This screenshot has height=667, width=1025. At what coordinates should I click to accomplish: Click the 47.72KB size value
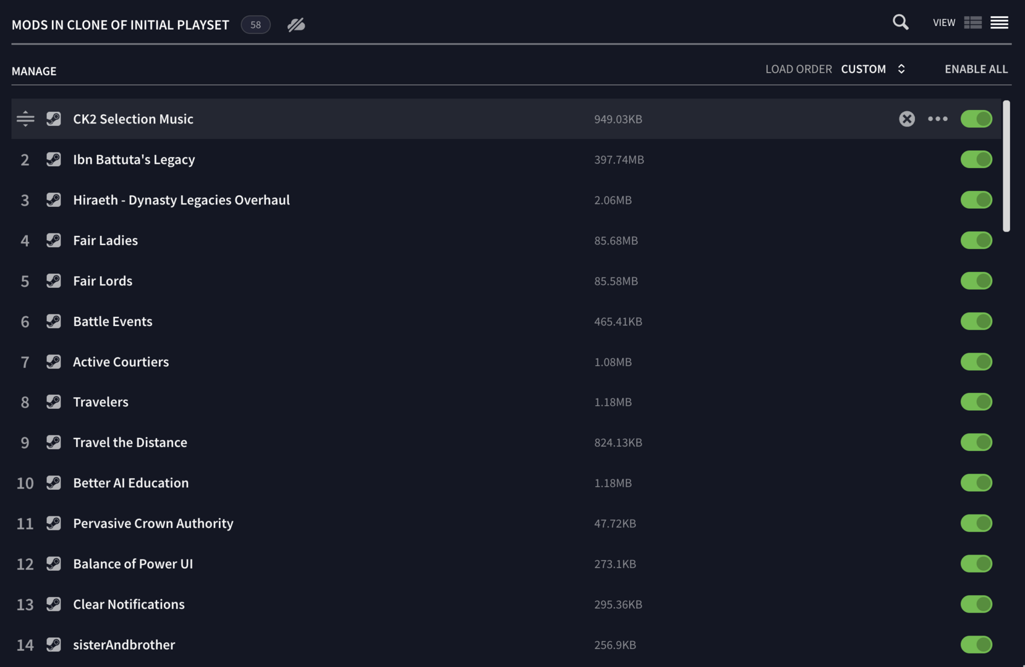coord(615,523)
